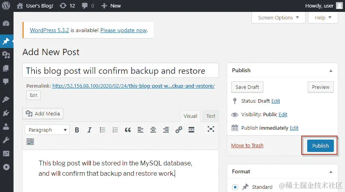Edit the publish immediately date
The height and width of the screenshot is (192, 345).
click(294, 128)
